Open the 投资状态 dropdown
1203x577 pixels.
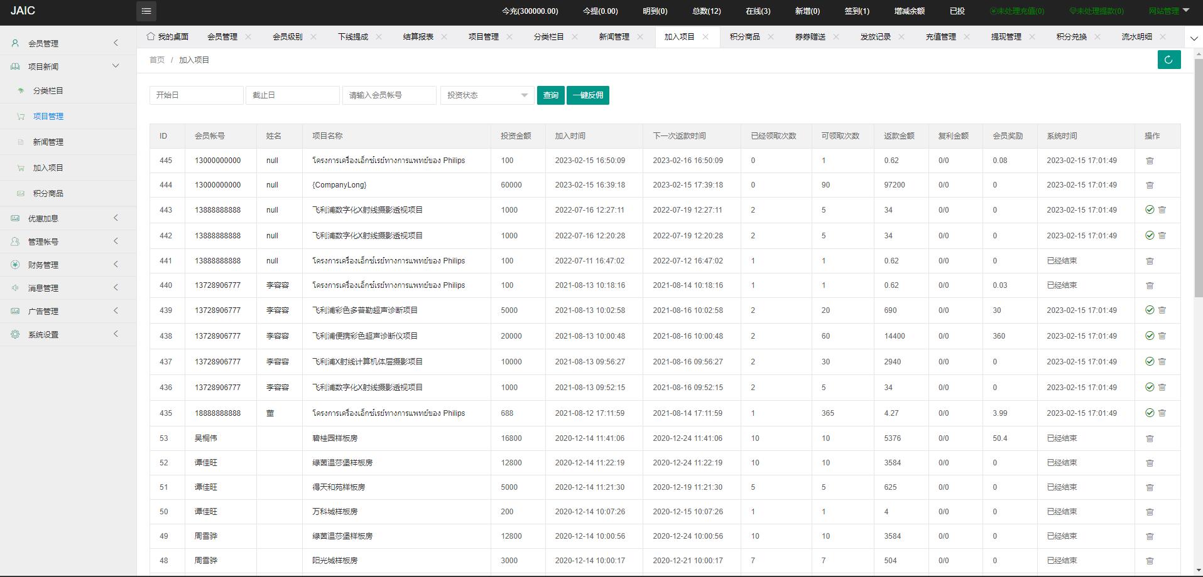(487, 95)
